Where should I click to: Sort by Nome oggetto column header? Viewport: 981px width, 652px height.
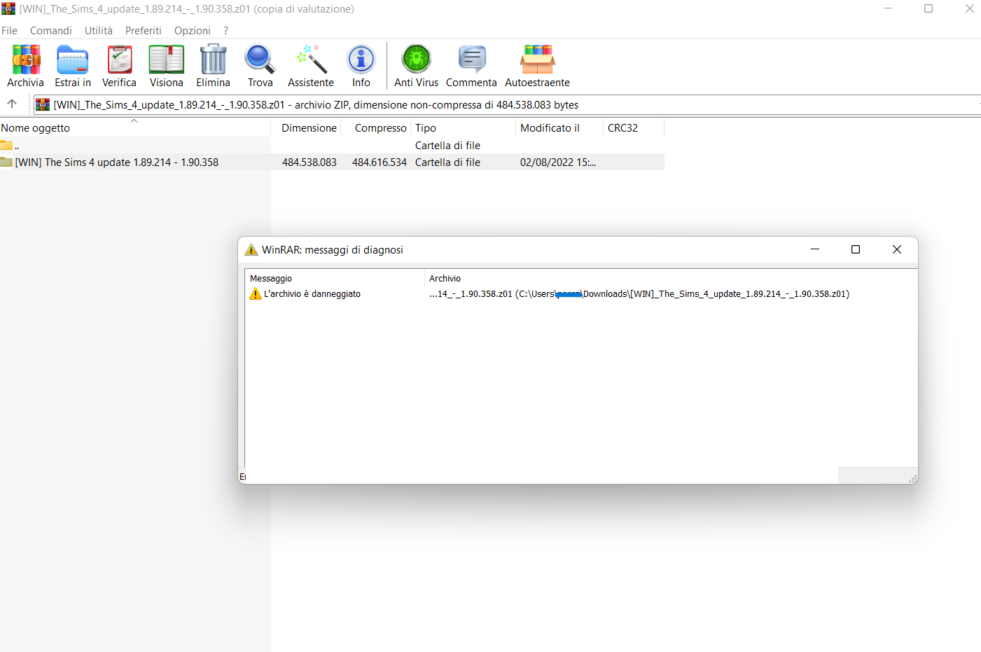point(135,127)
